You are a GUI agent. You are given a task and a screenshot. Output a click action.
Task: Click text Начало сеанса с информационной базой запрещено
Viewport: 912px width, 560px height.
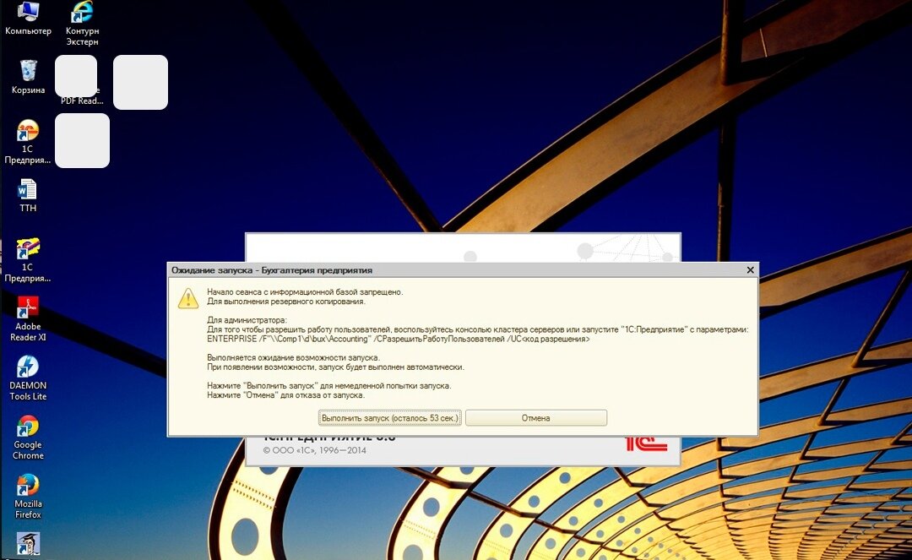305,292
